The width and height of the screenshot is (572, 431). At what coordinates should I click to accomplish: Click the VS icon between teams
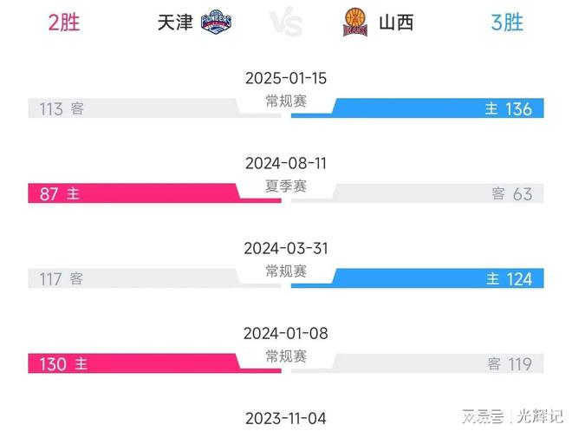(286, 23)
